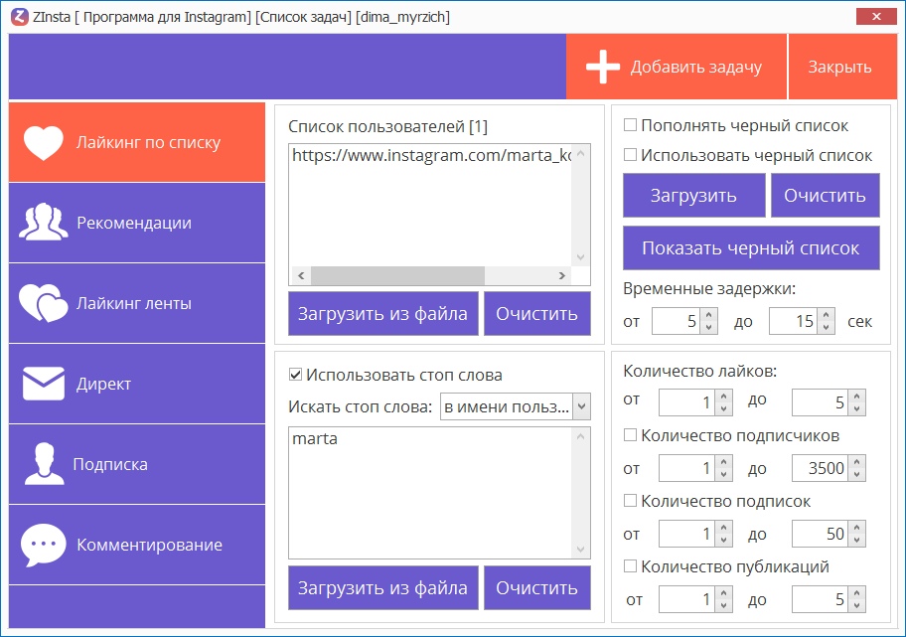Viewport: 906px width, 637px height.
Task: Click the double hearts icon for Лайкинг ленты
Action: [x=44, y=304]
